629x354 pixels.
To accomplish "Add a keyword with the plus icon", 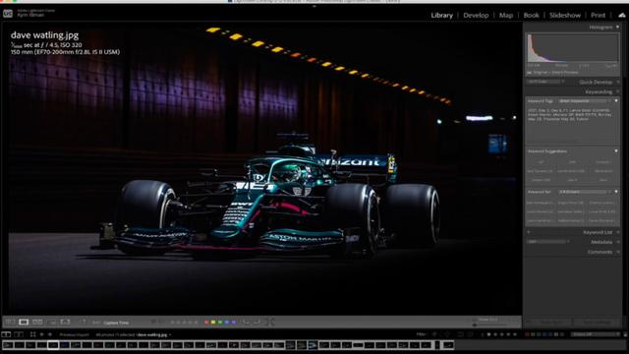I will tap(529, 232).
